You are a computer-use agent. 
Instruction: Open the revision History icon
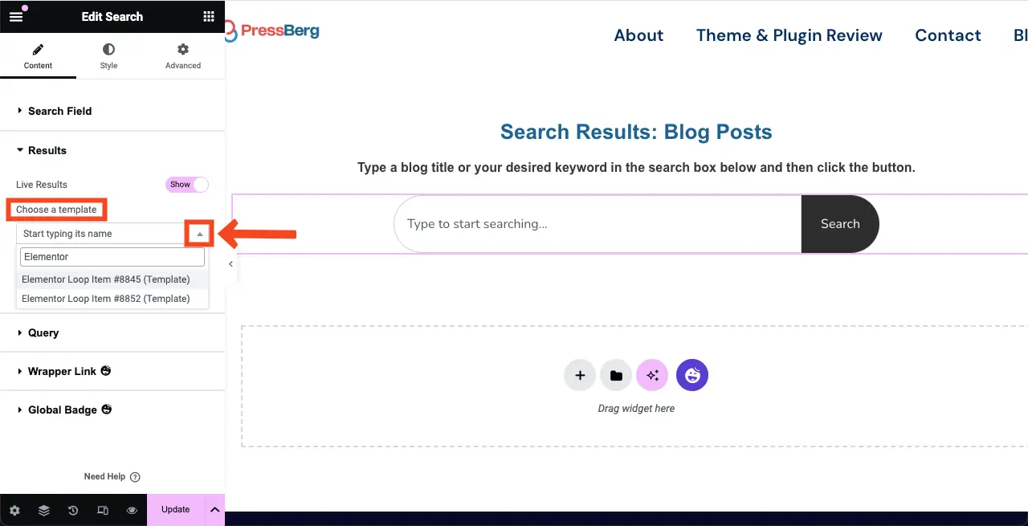(x=72, y=509)
